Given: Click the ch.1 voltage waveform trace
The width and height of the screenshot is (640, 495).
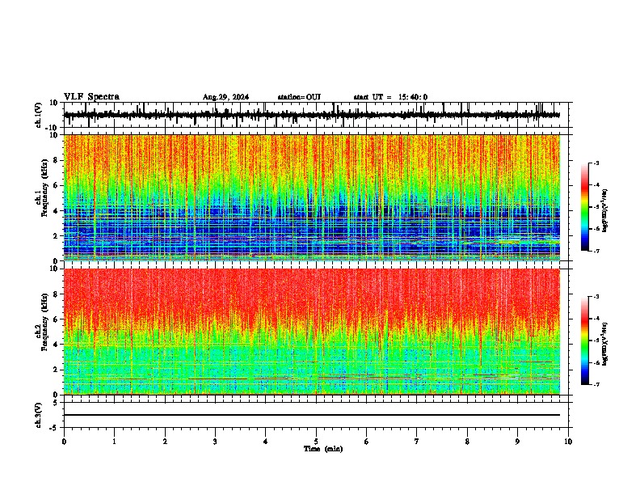Looking at the screenshot, I should (312, 115).
